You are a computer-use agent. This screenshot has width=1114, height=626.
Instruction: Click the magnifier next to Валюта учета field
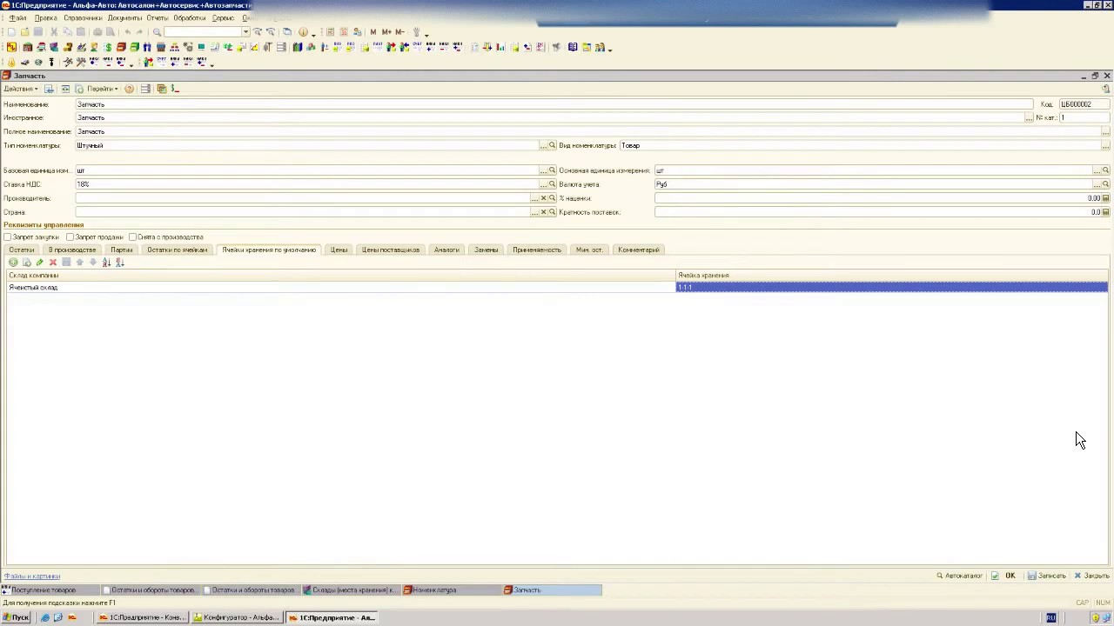point(1105,184)
